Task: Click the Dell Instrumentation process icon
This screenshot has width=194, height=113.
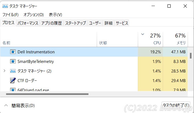Action: point(13,52)
